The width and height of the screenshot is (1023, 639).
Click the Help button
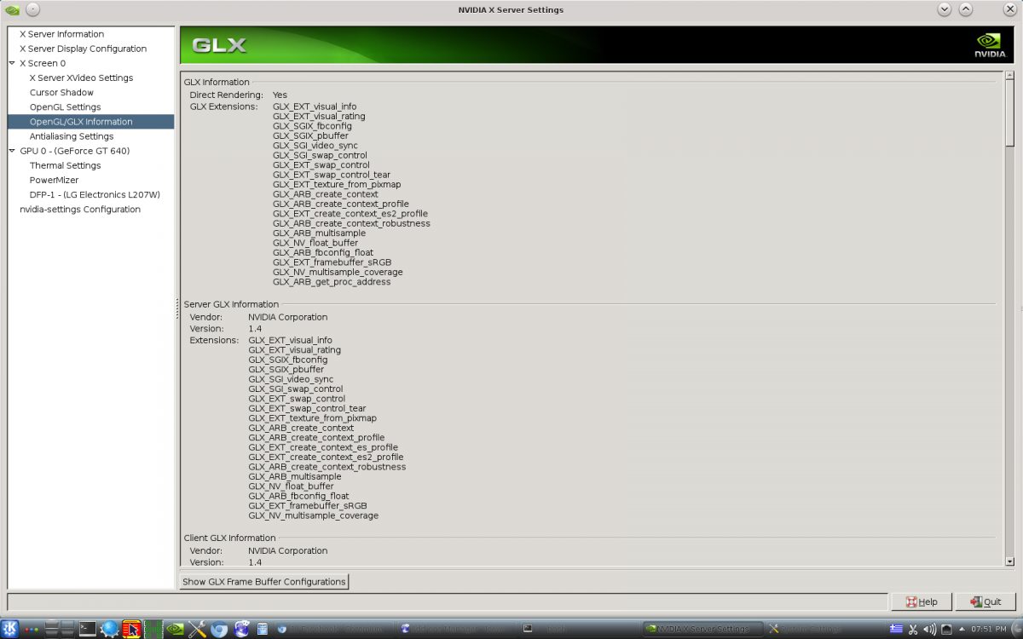pos(922,602)
